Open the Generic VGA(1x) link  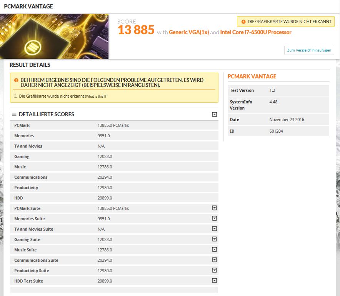pyautogui.click(x=189, y=32)
